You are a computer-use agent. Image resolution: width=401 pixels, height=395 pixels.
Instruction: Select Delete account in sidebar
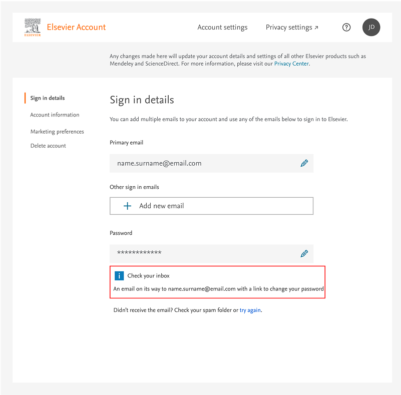pyautogui.click(x=48, y=146)
